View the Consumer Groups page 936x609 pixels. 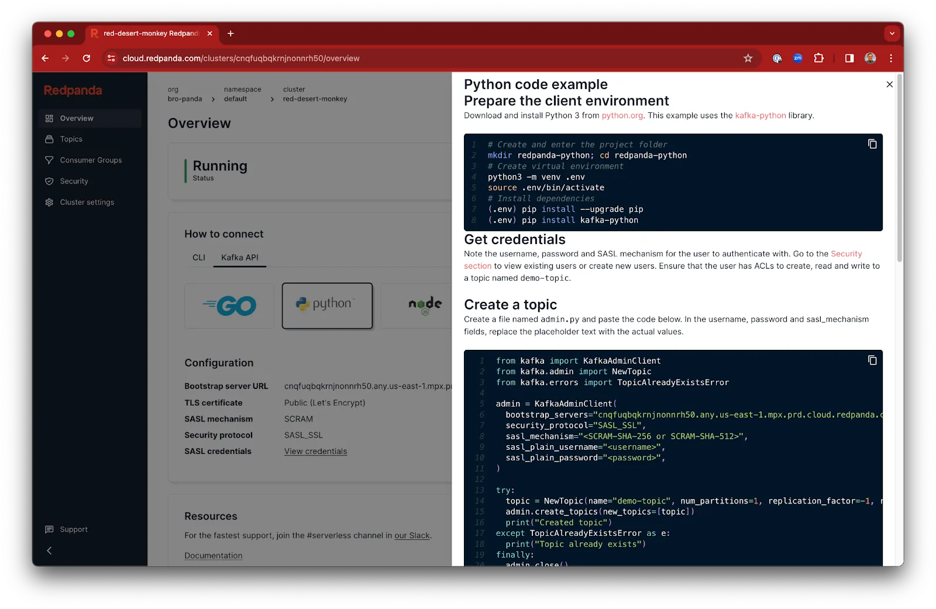[x=90, y=160]
